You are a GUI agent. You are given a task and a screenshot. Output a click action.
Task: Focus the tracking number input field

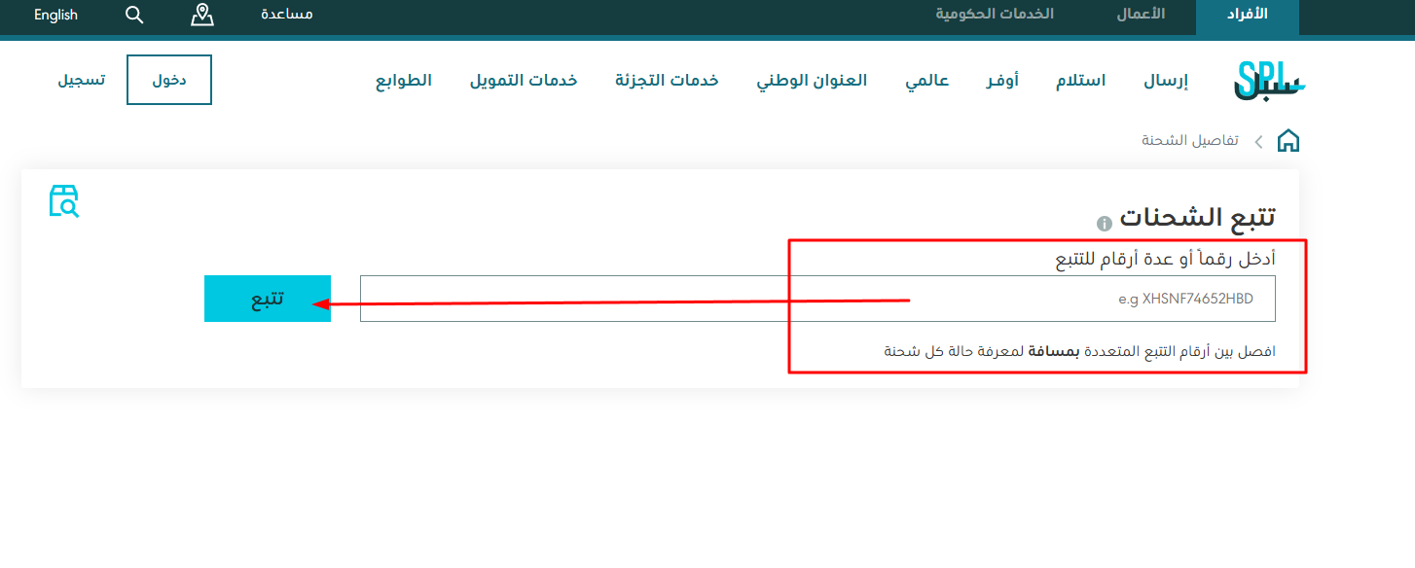[x=817, y=299]
